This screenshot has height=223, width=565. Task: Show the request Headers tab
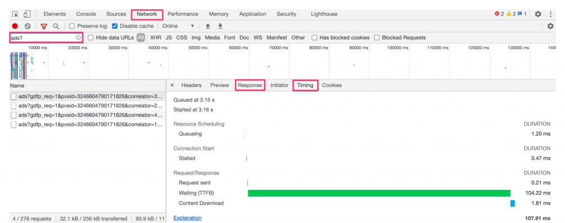[191, 85]
